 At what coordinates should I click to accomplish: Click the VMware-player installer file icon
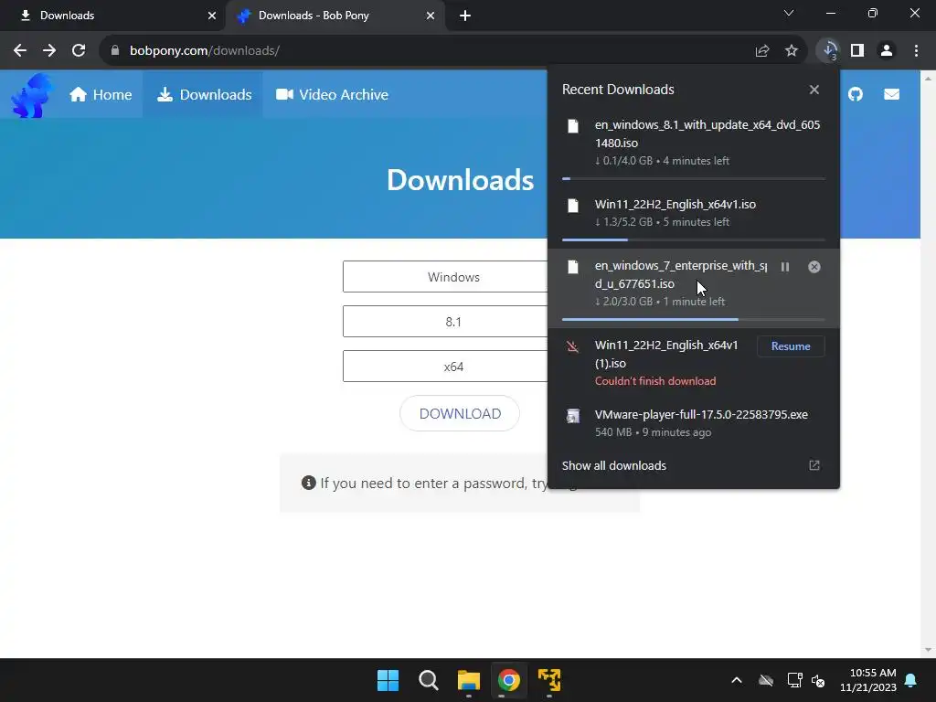[x=573, y=416]
